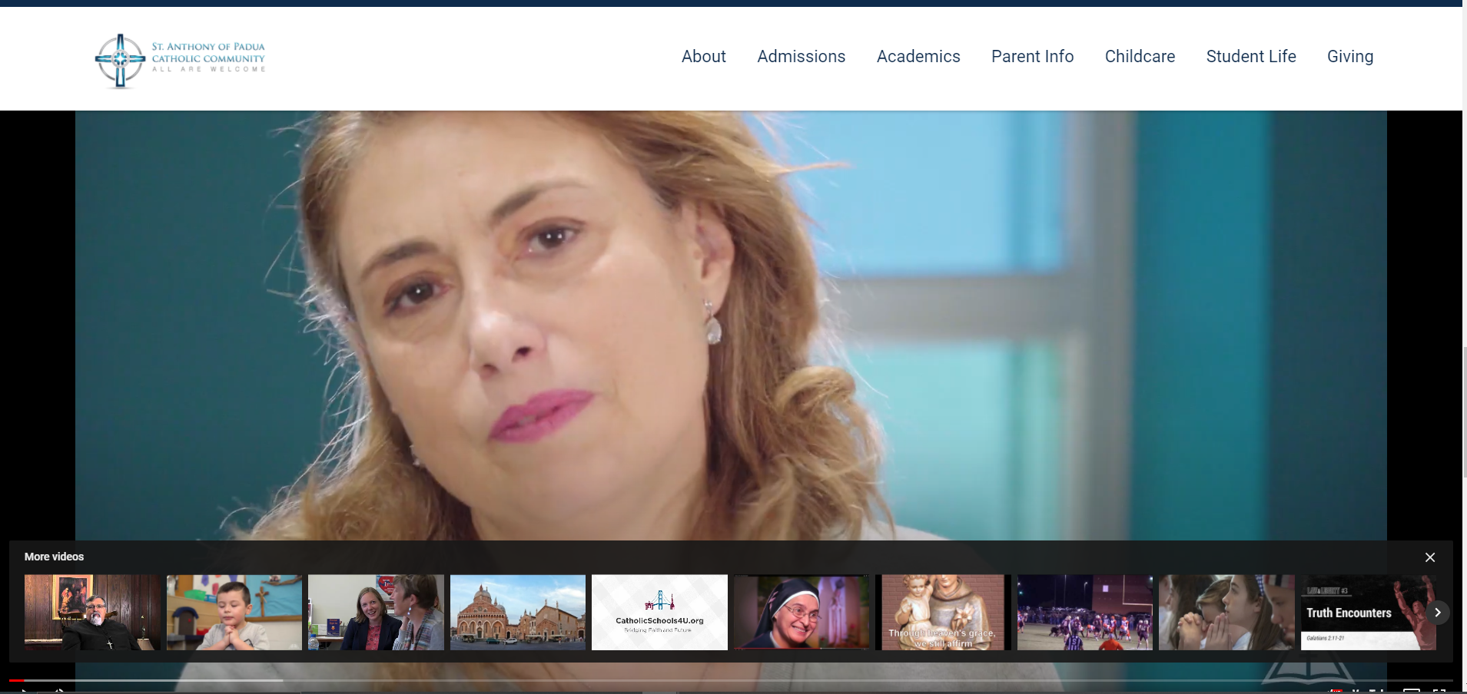Viewport: 1467px width, 694px height.
Task: Click the Giving navigation link
Action: point(1349,57)
